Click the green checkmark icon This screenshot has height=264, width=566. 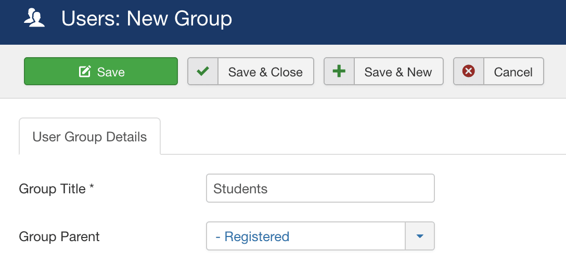click(x=203, y=71)
